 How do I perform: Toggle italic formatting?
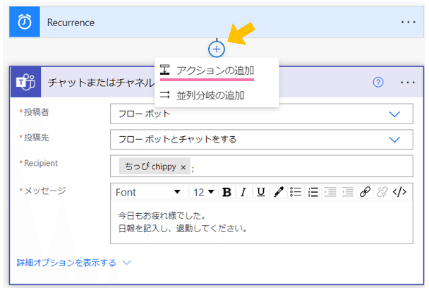pos(243,192)
